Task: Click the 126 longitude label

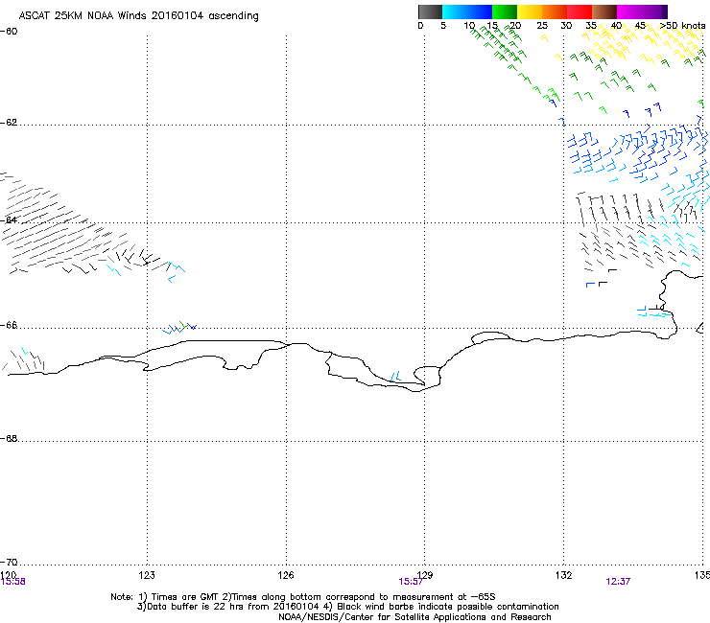Action: [x=286, y=575]
